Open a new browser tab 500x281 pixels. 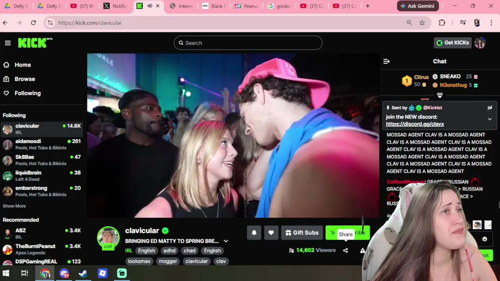point(368,6)
